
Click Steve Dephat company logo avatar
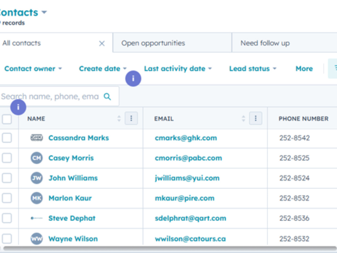36,218
